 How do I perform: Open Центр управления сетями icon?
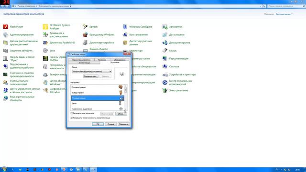[x=6, y=90]
